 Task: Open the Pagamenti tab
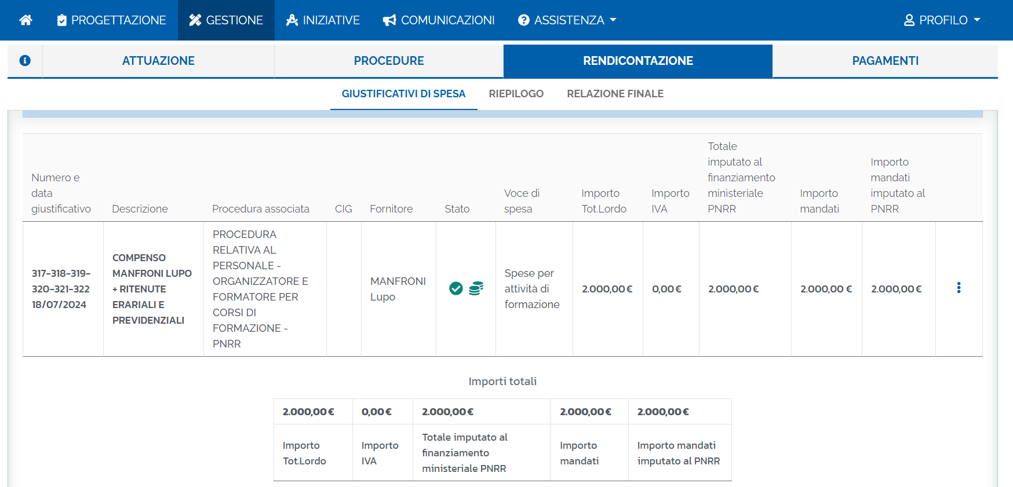pos(885,61)
